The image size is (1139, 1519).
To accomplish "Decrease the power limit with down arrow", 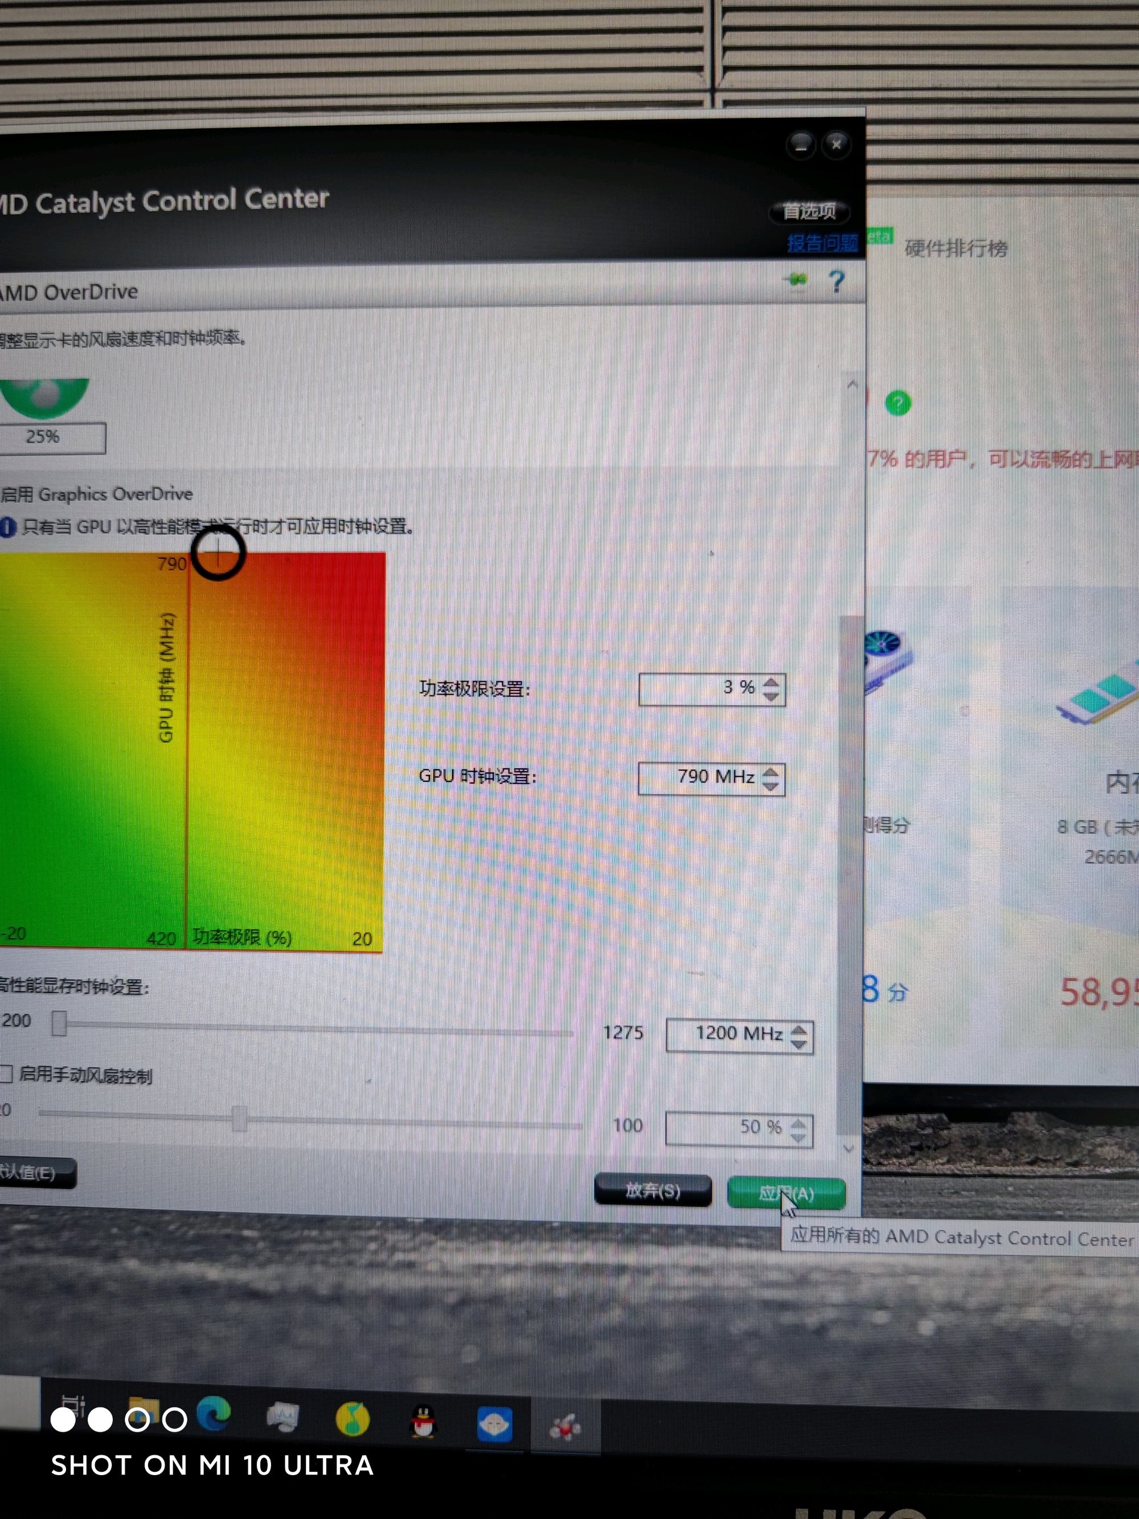I will [771, 697].
